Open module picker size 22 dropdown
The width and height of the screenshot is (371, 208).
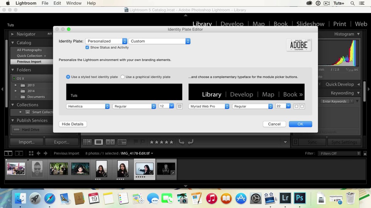click(283, 106)
